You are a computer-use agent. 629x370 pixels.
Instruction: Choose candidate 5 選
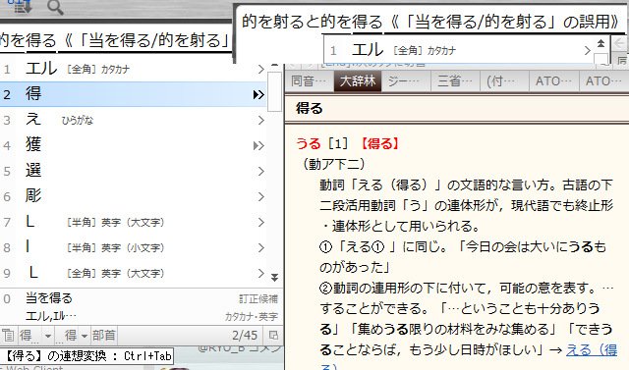[133, 171]
